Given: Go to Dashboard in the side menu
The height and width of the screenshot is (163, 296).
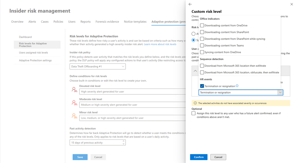Looking at the screenshot, I should [x=25, y=37].
